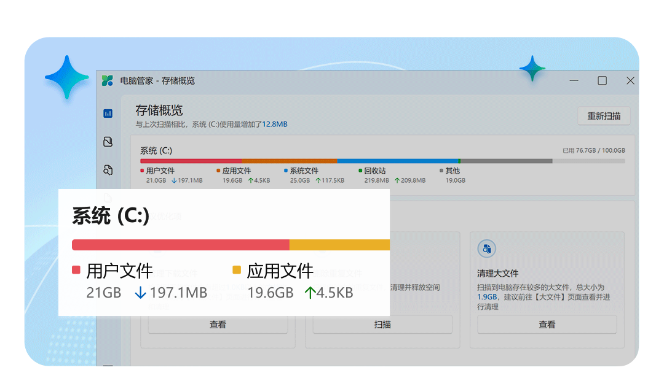Screen dimensions: 664x389
Task: Click the yellow 应用文件 square in the enlarged callout
Action: (237, 270)
